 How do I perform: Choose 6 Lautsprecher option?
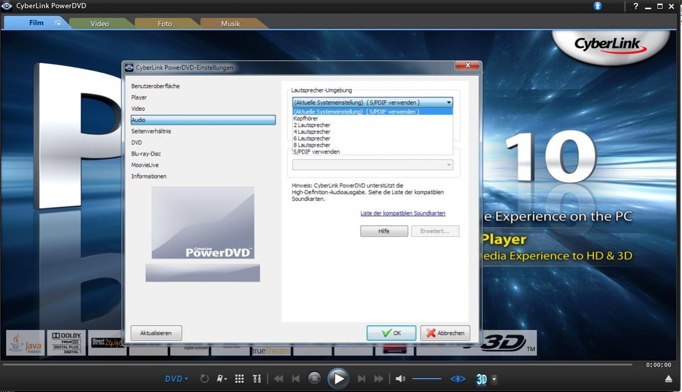[373, 139]
